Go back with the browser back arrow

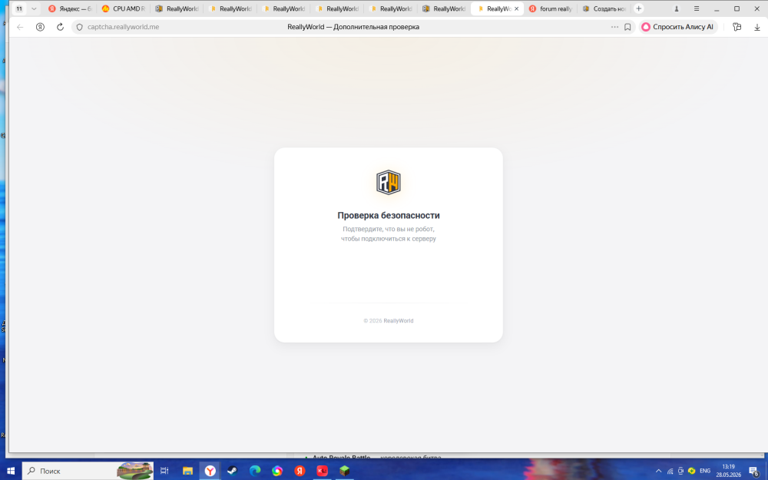coord(20,27)
